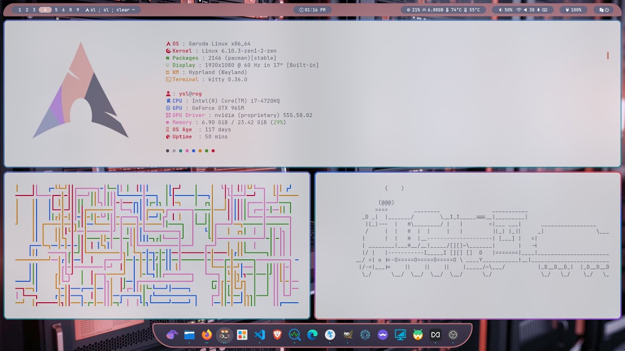Open the software store icon in dock
The width and height of the screenshot is (625, 351).
pyautogui.click(x=242, y=335)
